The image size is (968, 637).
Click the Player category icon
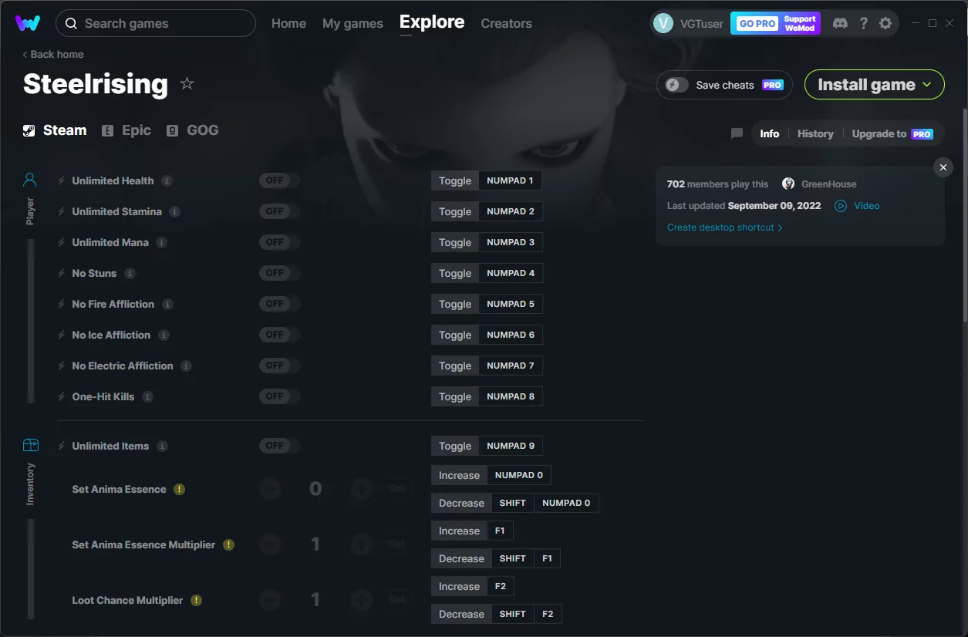coord(30,180)
